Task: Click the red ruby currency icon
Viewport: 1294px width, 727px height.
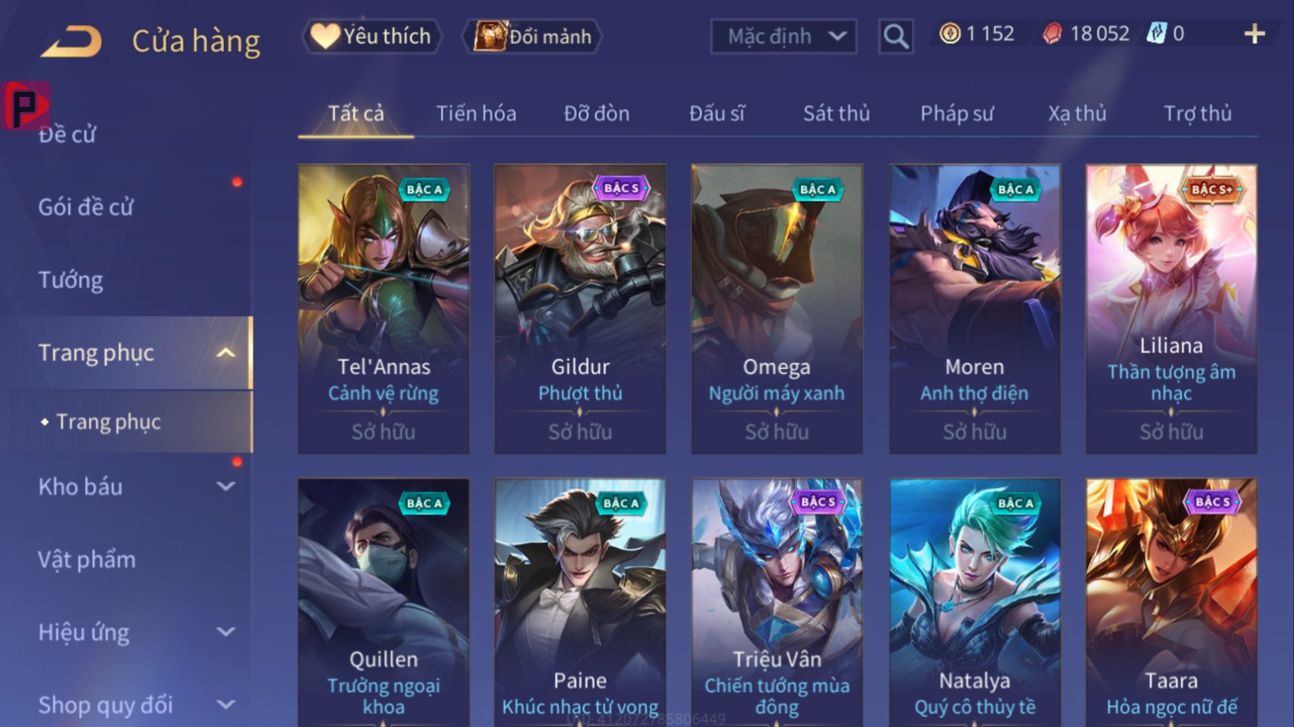Action: pos(1052,33)
